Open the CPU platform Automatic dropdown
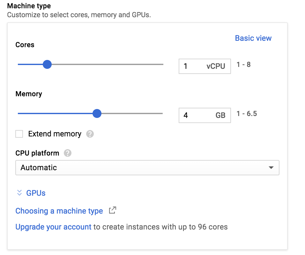 pyautogui.click(x=147, y=168)
